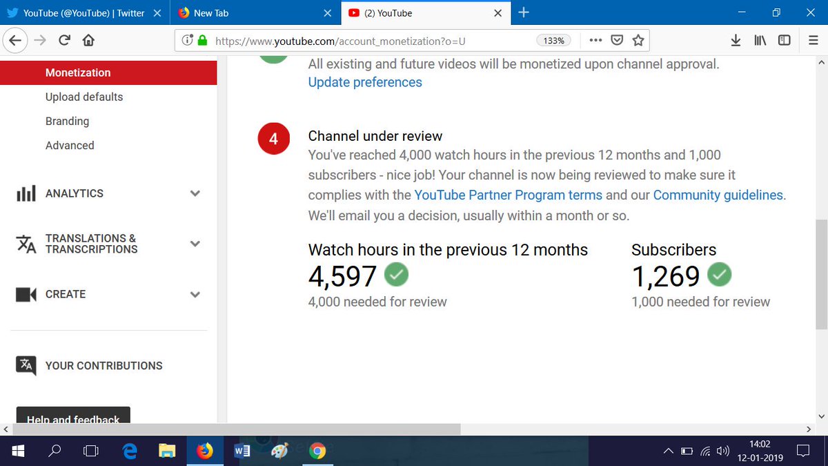
Task: Click the Analytics bar chart icon
Action: click(x=26, y=193)
